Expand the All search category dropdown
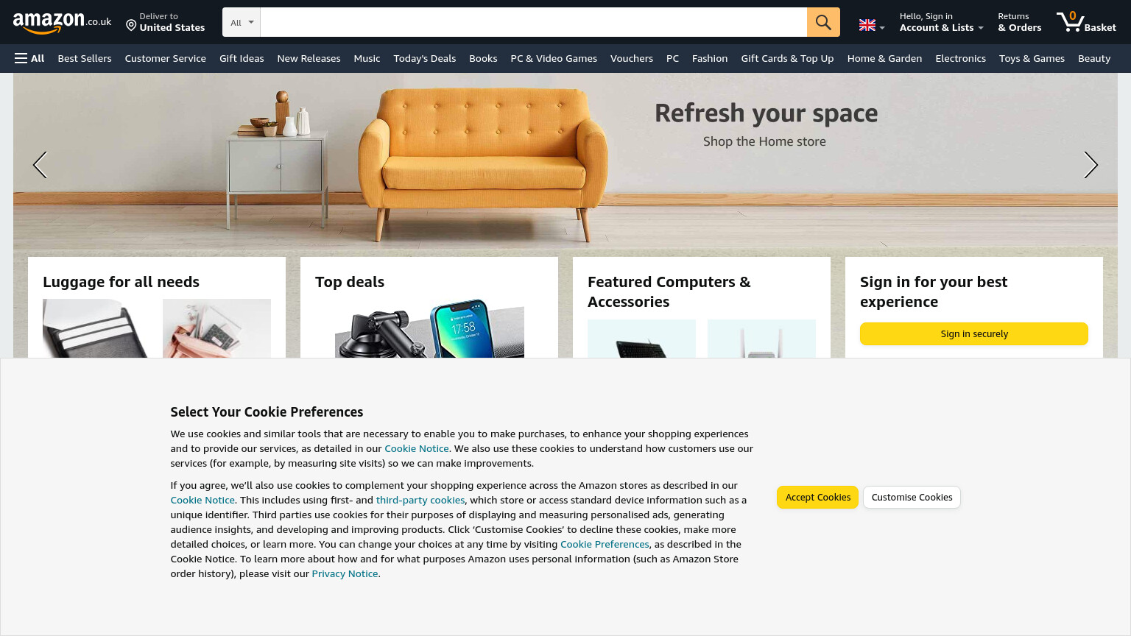The image size is (1131, 636). (242, 22)
